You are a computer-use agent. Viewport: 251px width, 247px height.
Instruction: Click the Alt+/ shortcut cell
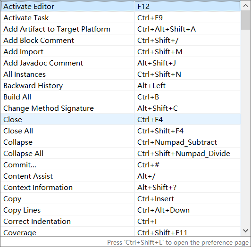coord(187,176)
